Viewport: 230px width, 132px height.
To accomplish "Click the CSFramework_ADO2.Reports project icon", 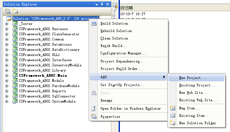I will (x=15, y=91).
